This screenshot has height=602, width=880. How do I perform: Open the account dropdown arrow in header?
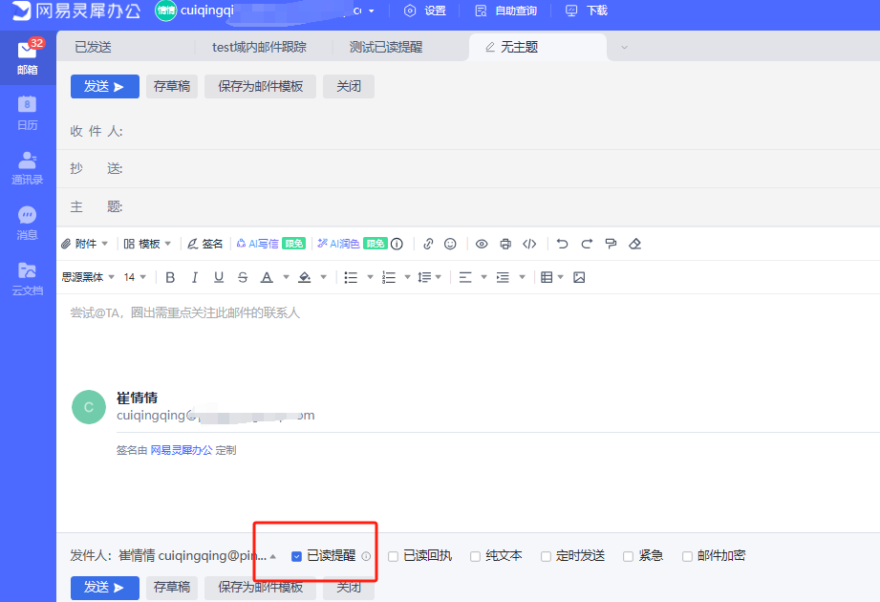click(x=371, y=11)
